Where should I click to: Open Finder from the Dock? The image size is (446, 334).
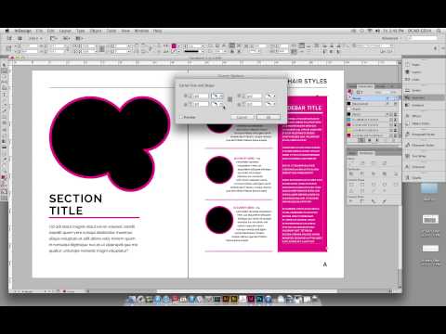point(131,299)
